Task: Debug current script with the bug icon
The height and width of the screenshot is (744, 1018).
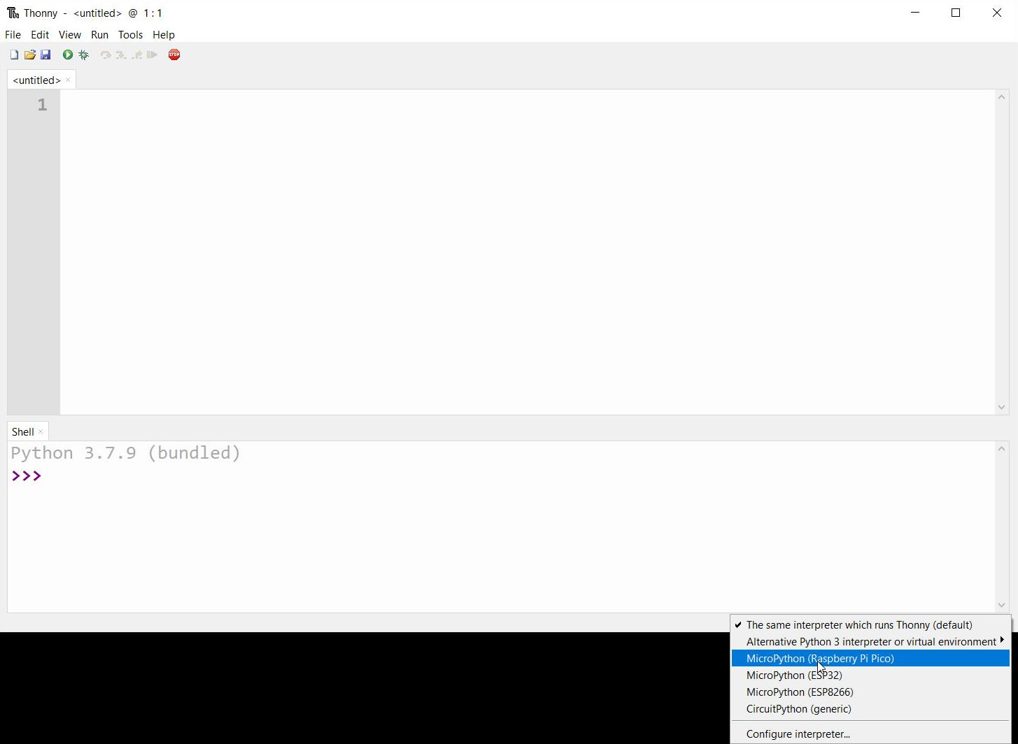Action: coord(84,55)
